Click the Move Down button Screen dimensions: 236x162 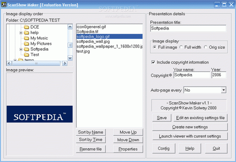tap(128, 140)
